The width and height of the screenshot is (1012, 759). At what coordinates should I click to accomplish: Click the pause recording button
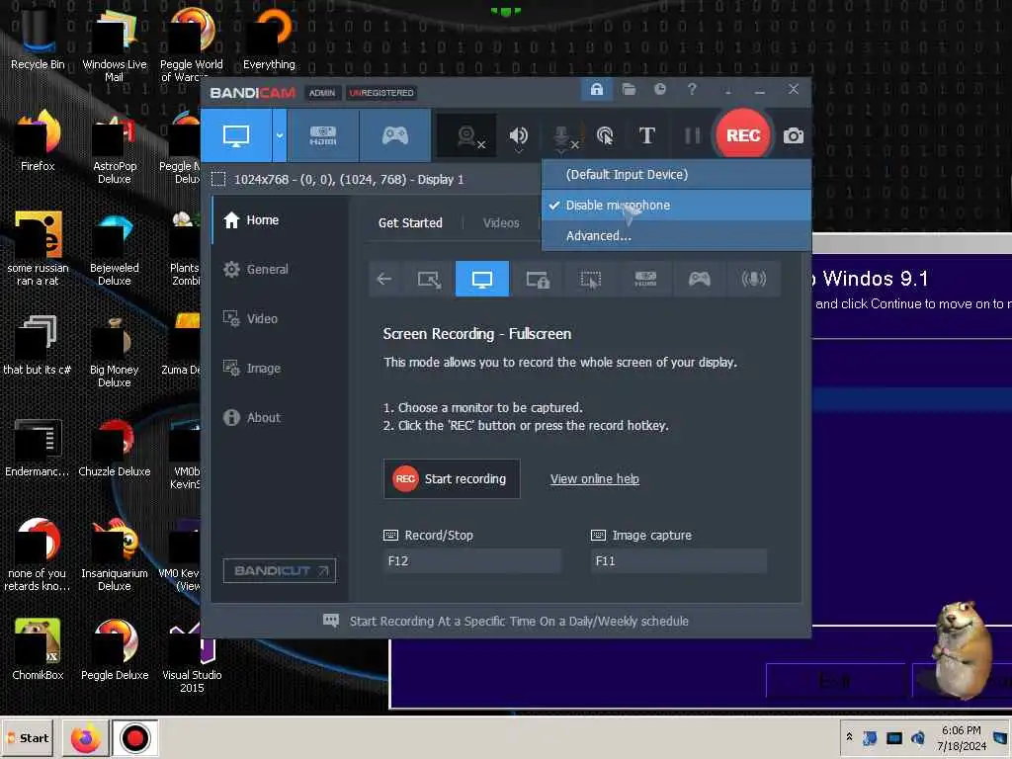click(x=692, y=135)
